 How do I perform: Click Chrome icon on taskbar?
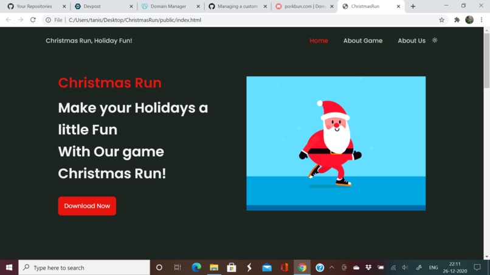tap(302, 268)
